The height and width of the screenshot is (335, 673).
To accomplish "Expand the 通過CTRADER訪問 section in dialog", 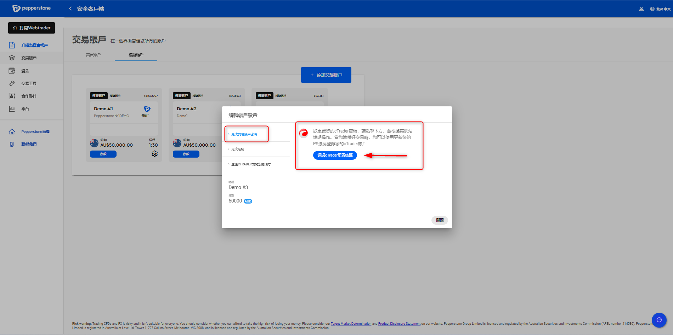I will tap(251, 164).
